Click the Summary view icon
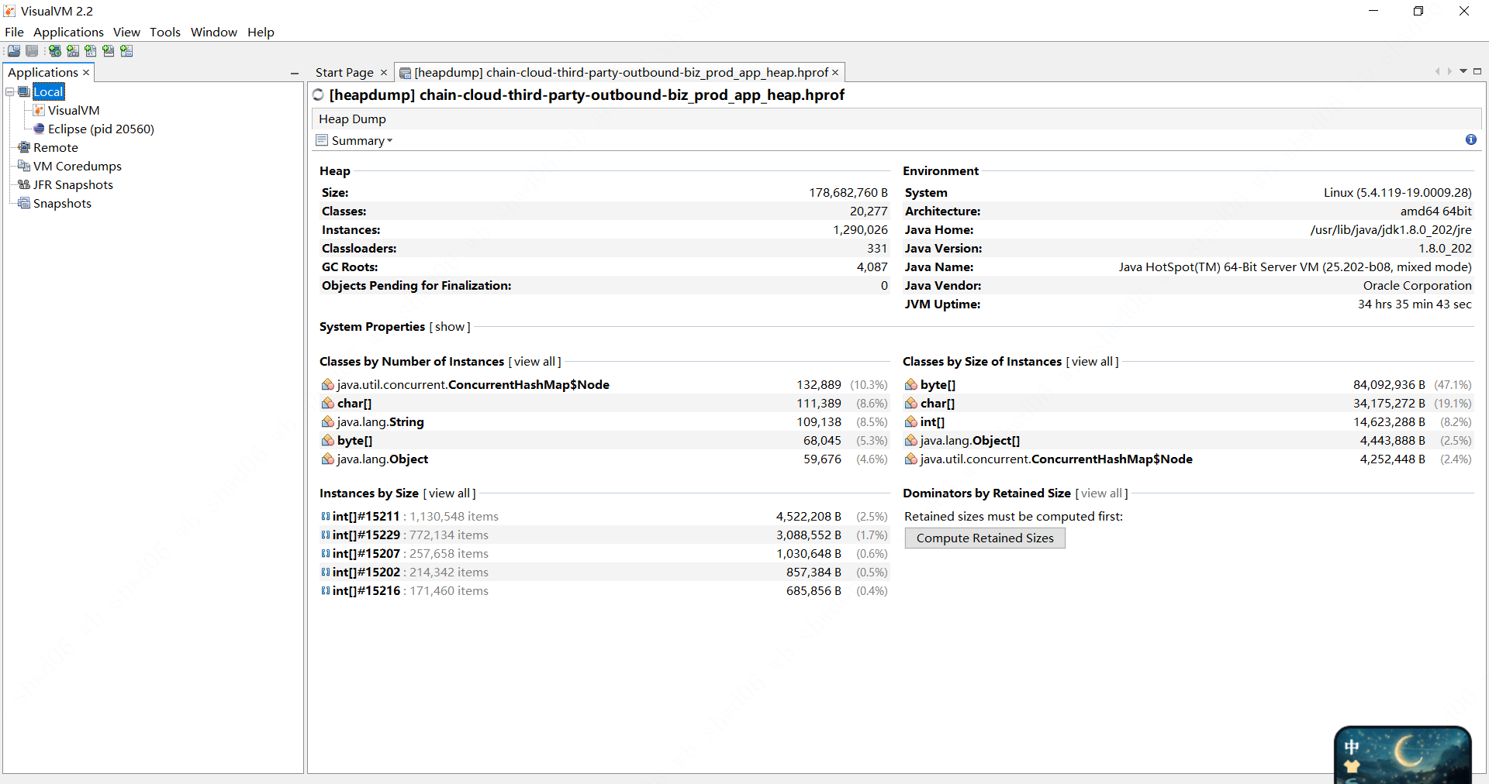This screenshot has width=1489, height=784. (322, 140)
